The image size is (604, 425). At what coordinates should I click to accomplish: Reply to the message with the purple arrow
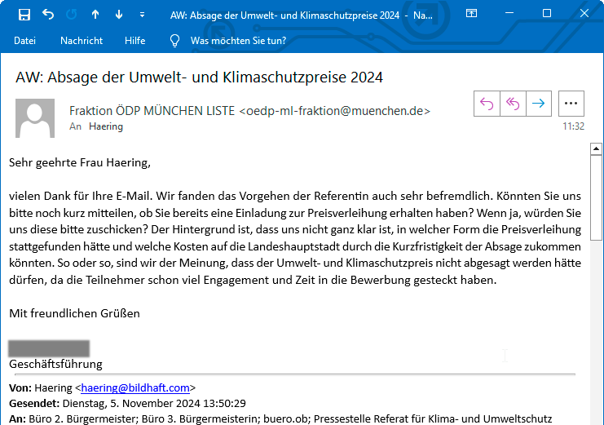[x=487, y=104]
